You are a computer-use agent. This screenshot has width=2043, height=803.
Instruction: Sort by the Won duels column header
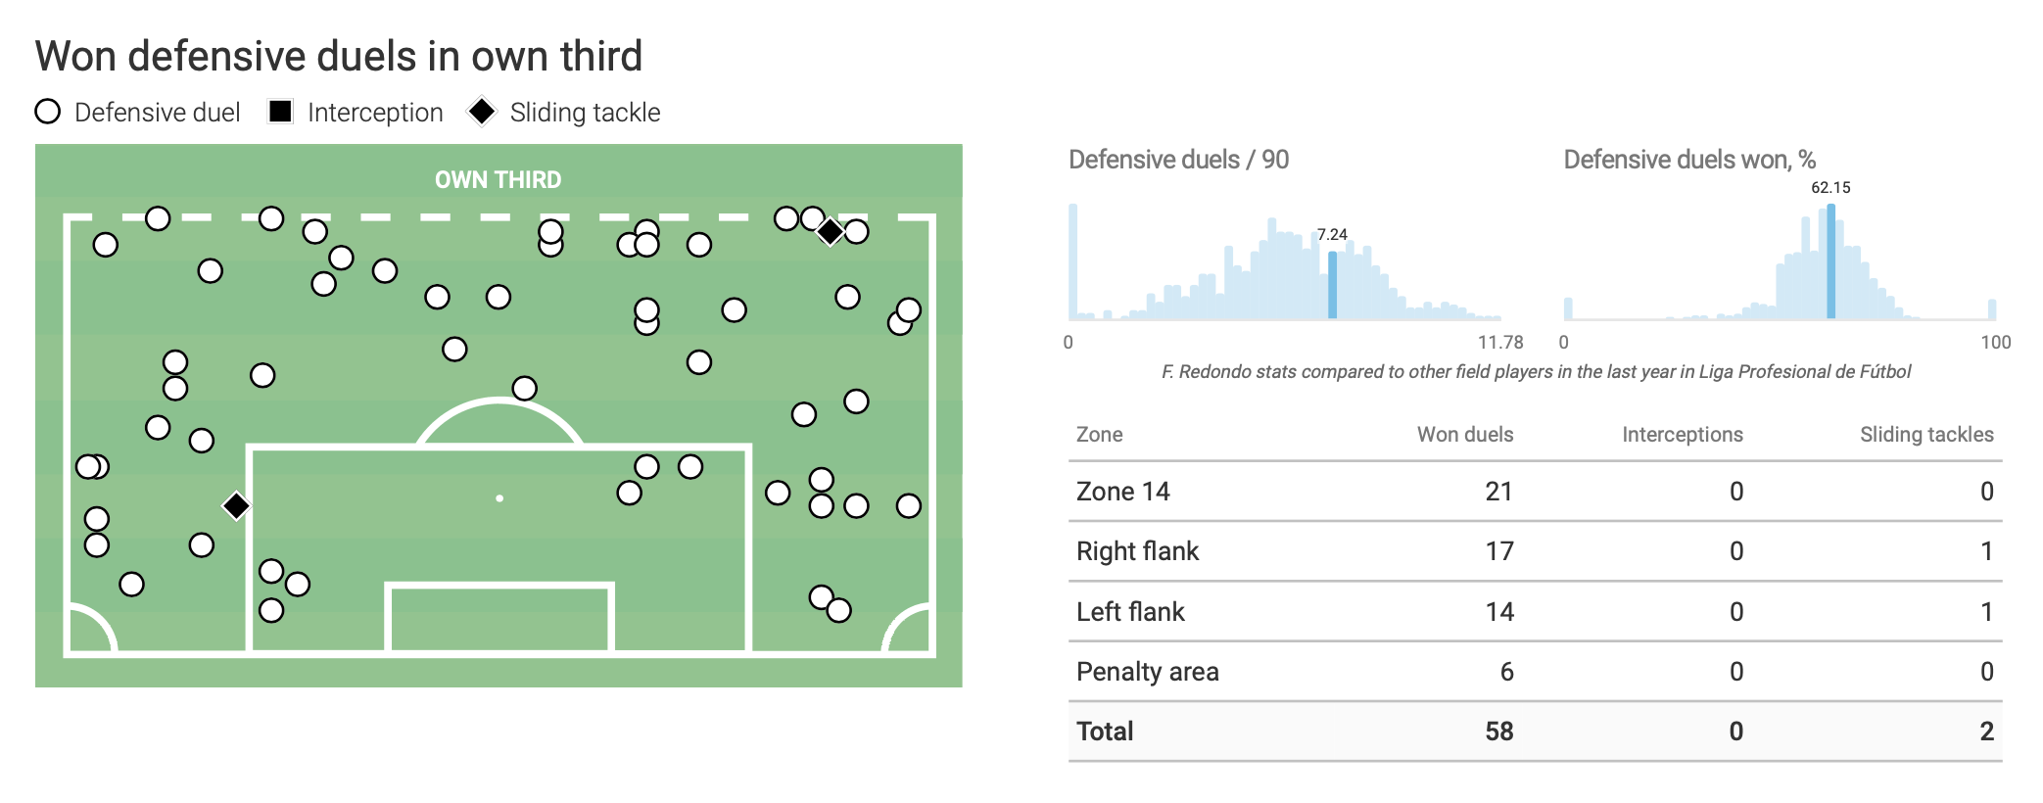pyautogui.click(x=1464, y=435)
